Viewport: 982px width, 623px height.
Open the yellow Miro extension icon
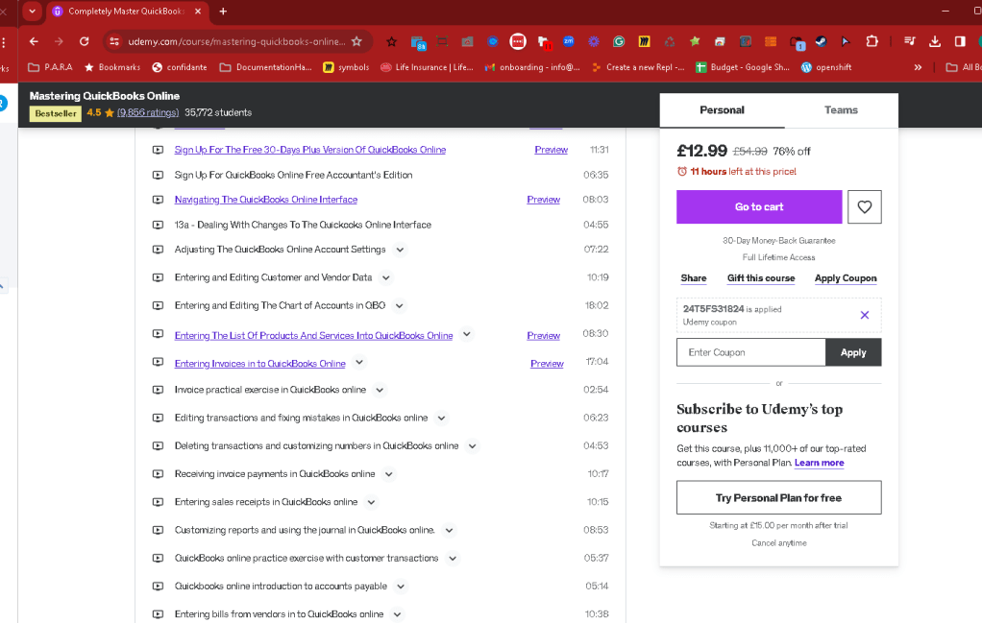(x=644, y=41)
